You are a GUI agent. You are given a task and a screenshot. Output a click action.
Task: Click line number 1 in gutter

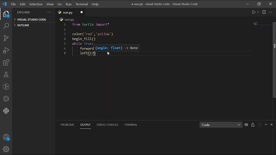pyautogui.click(x=65, y=25)
